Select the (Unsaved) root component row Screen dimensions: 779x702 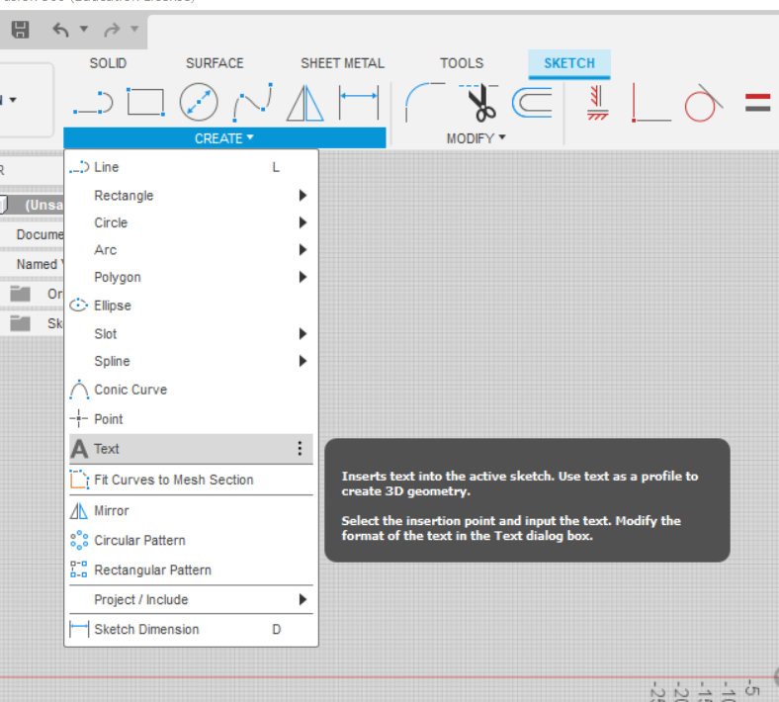(32, 205)
